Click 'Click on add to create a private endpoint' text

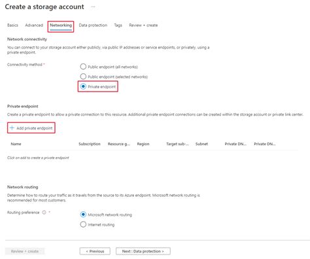coord(38,158)
